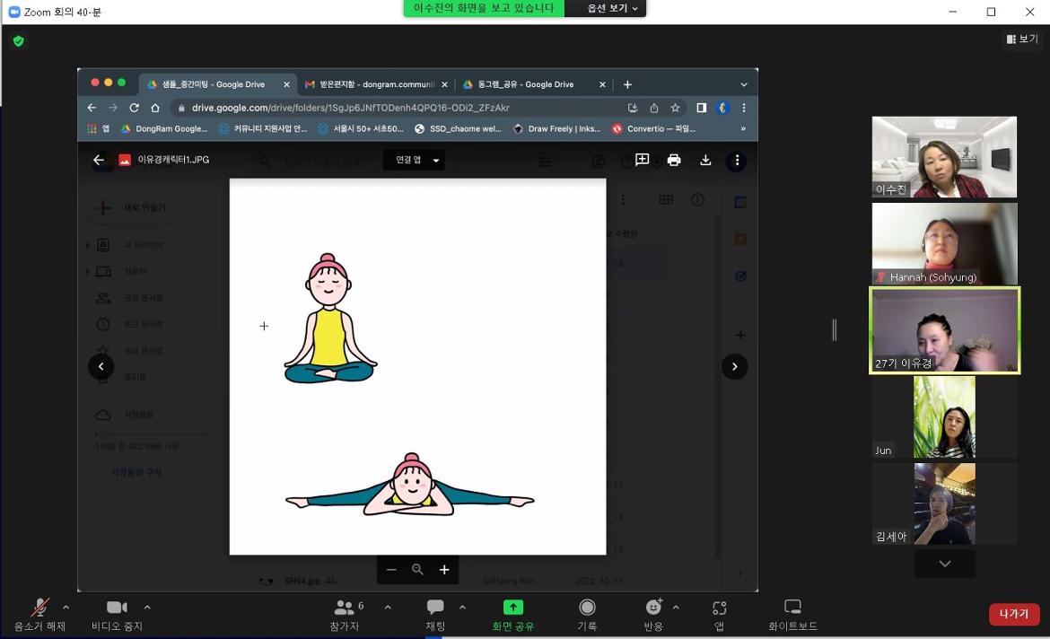This screenshot has height=639, width=1050.
Task: Click the panel resize handle beside the videos
Action: 835,330
